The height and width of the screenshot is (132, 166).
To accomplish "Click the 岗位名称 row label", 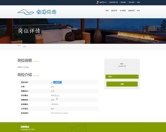I will tap(25, 82).
